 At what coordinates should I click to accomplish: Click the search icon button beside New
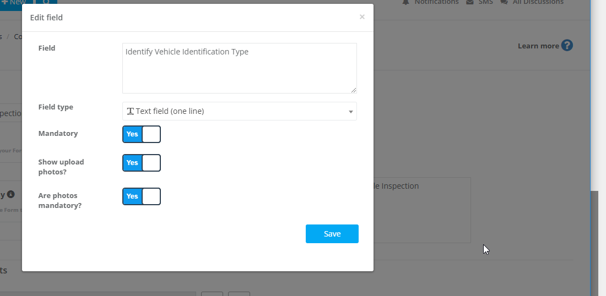click(46, 4)
